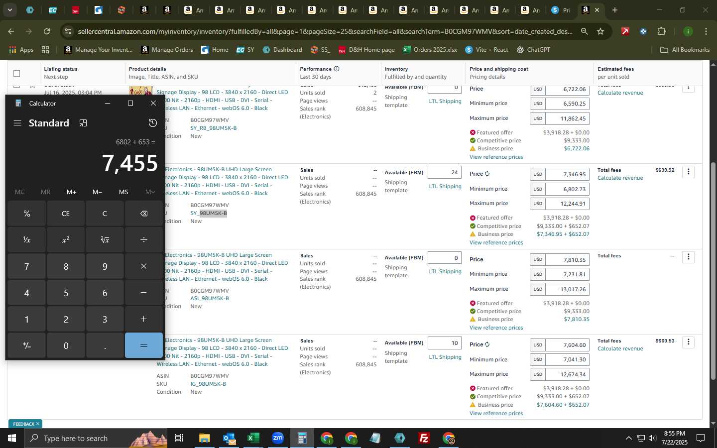The width and height of the screenshot is (717, 448).
Task: Open SKU link IG_98UM5K-B
Action: click(208, 384)
